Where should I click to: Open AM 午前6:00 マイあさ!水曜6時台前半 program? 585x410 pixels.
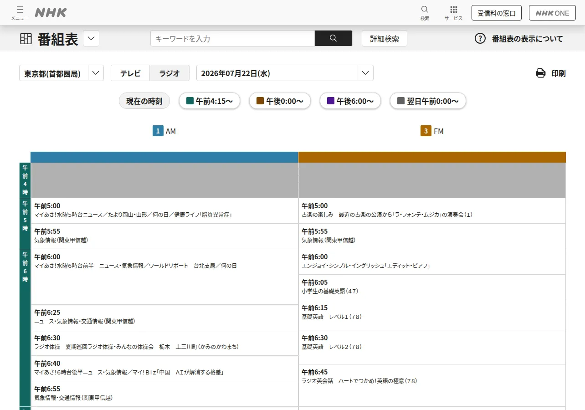click(x=164, y=277)
